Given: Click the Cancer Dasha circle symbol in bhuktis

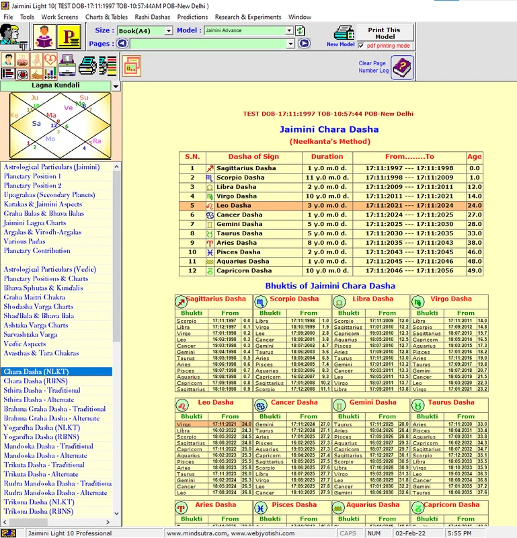Looking at the screenshot, I should tap(260, 406).
